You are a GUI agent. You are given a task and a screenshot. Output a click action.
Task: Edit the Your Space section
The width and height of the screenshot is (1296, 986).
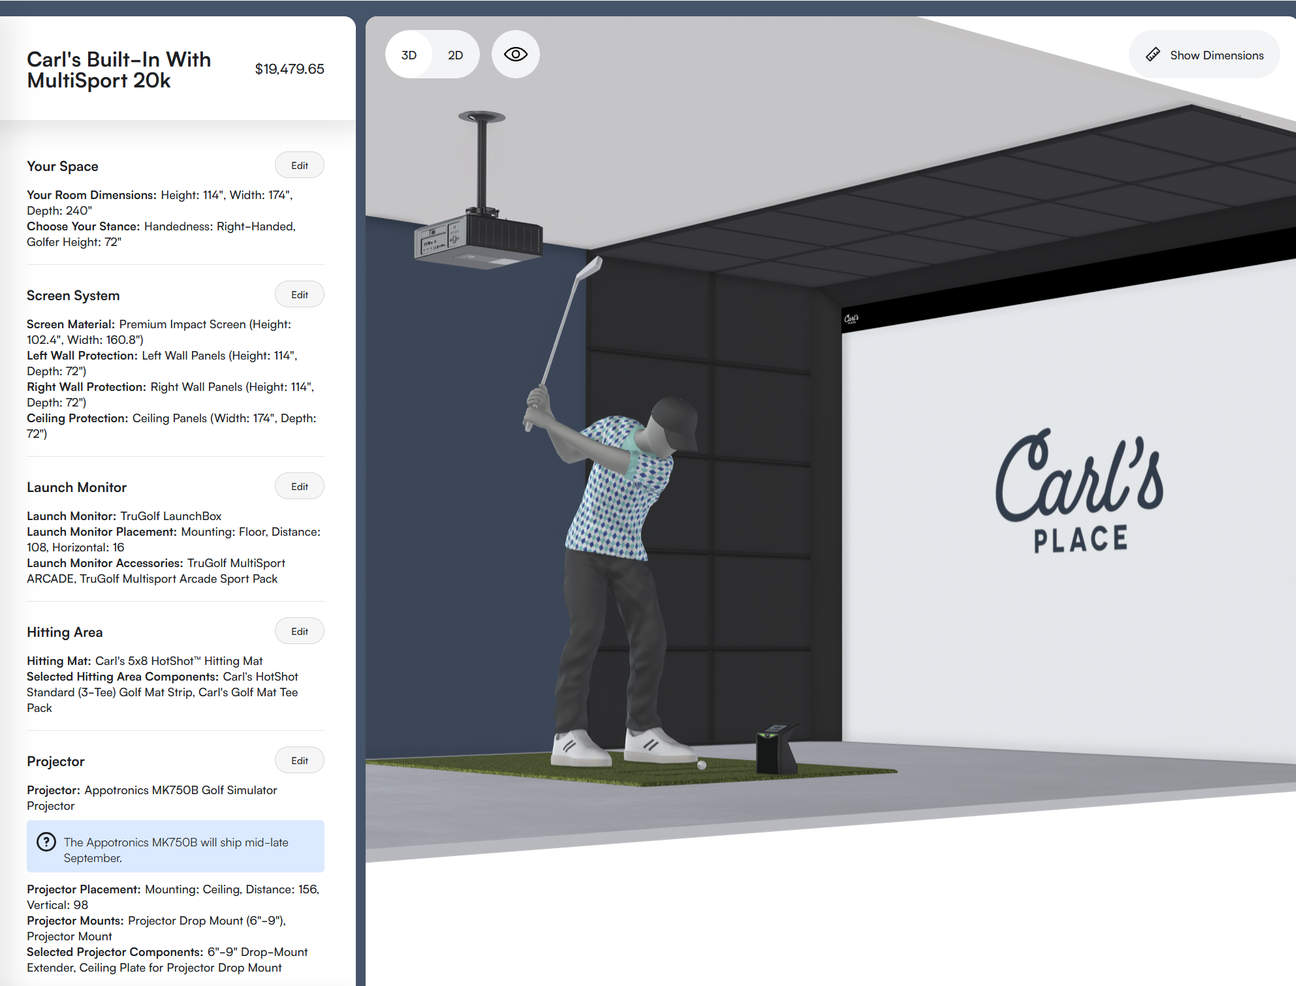tap(300, 166)
